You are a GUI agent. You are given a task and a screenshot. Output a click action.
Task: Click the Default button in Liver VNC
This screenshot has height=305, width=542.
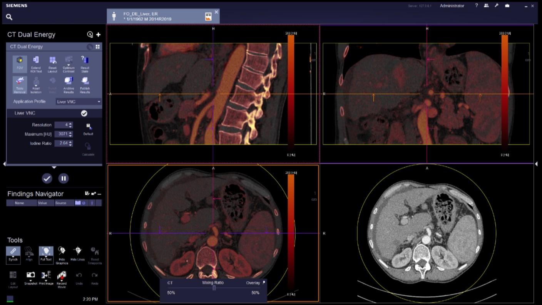[x=88, y=127]
